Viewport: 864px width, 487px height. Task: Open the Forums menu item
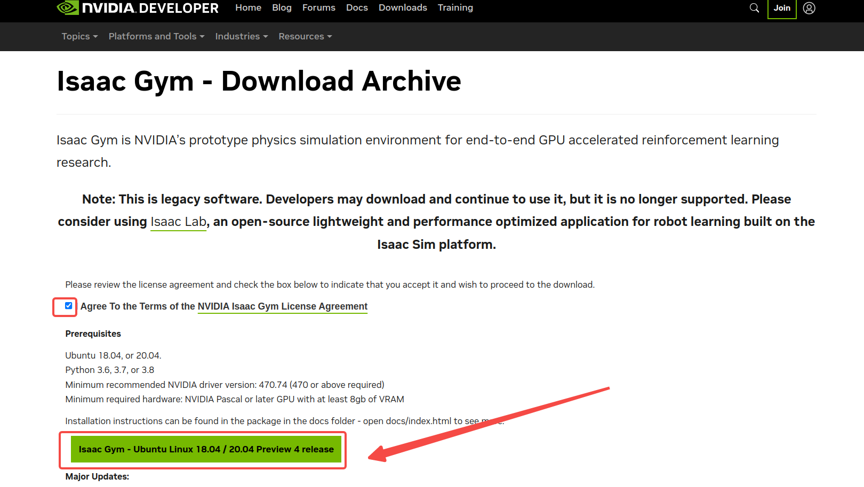point(319,7)
